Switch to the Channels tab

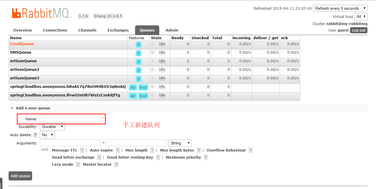click(87, 30)
